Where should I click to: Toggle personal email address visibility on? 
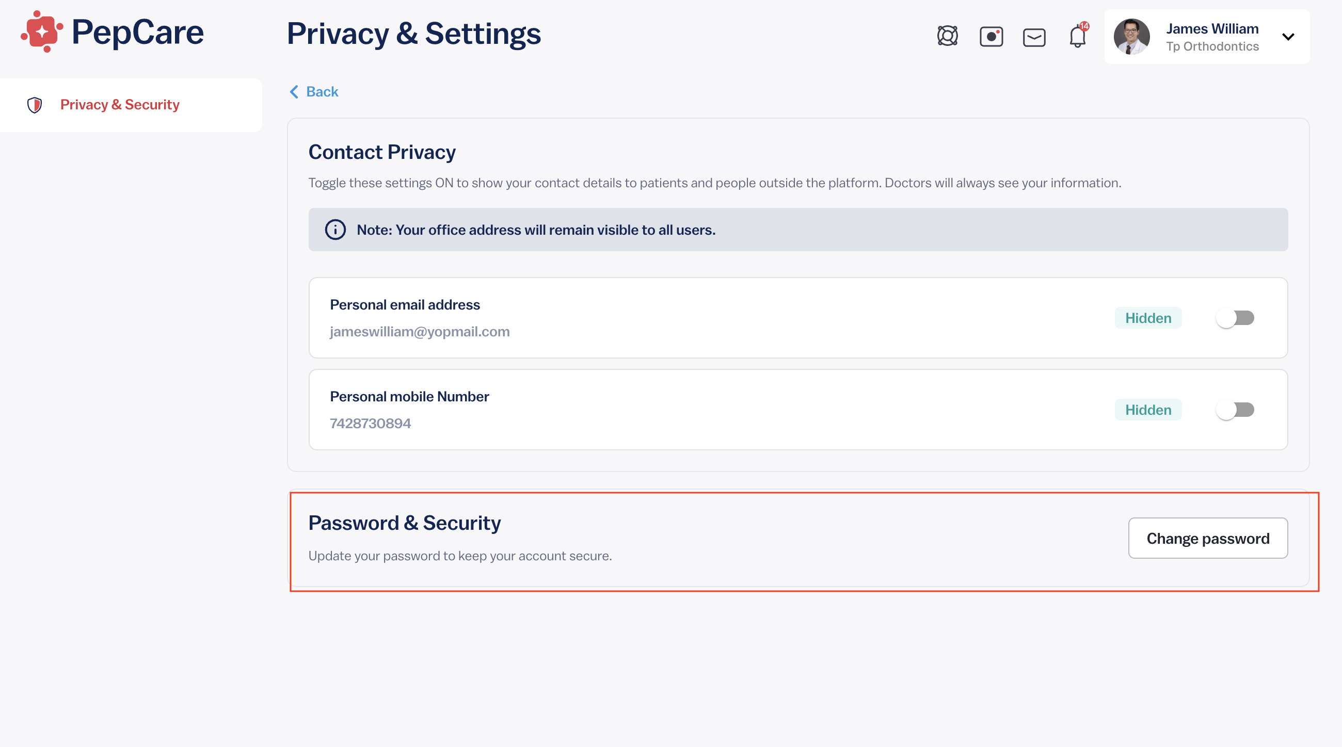point(1235,318)
